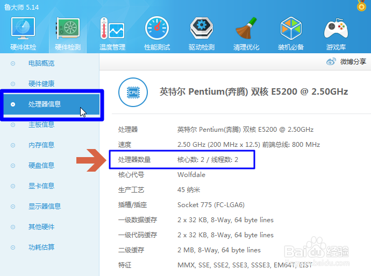Image resolution: width=371 pixels, height=276 pixels.
Task: Click the bullet dot beside 功耗估算
Action: [x=13, y=247]
